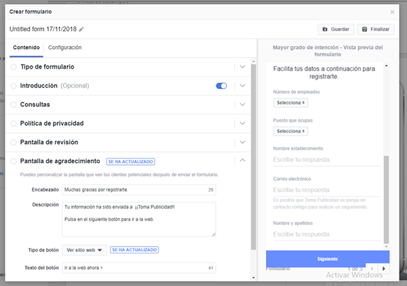Go to next preview page arrow

click(383, 268)
